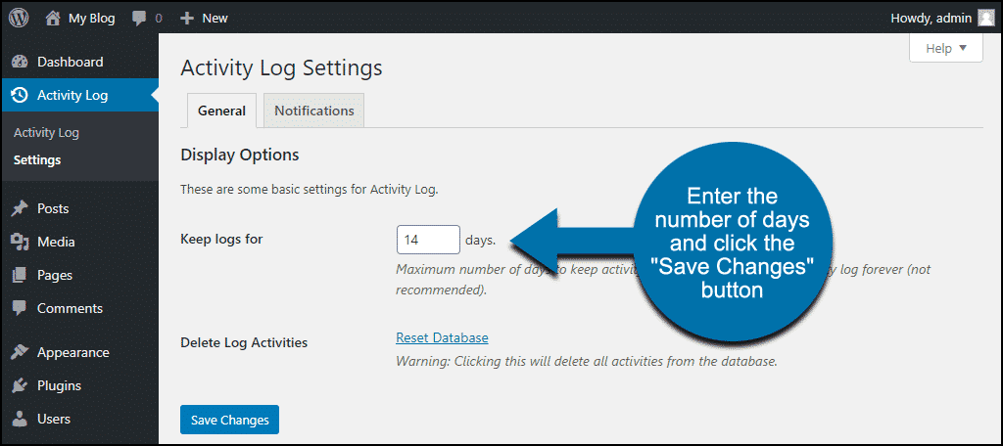Open the comments bubble icon in admin bar
Image resolution: width=1003 pixels, height=446 pixels.
[139, 19]
